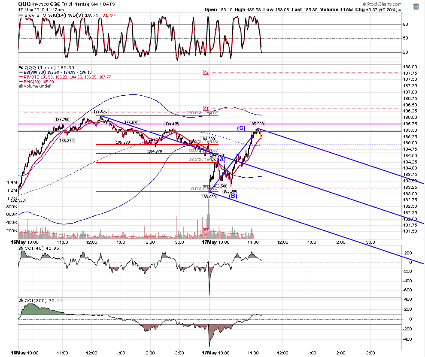Click the 100.0%: 186.06 Fibonacci label
425x357 pixels.
pos(203,113)
